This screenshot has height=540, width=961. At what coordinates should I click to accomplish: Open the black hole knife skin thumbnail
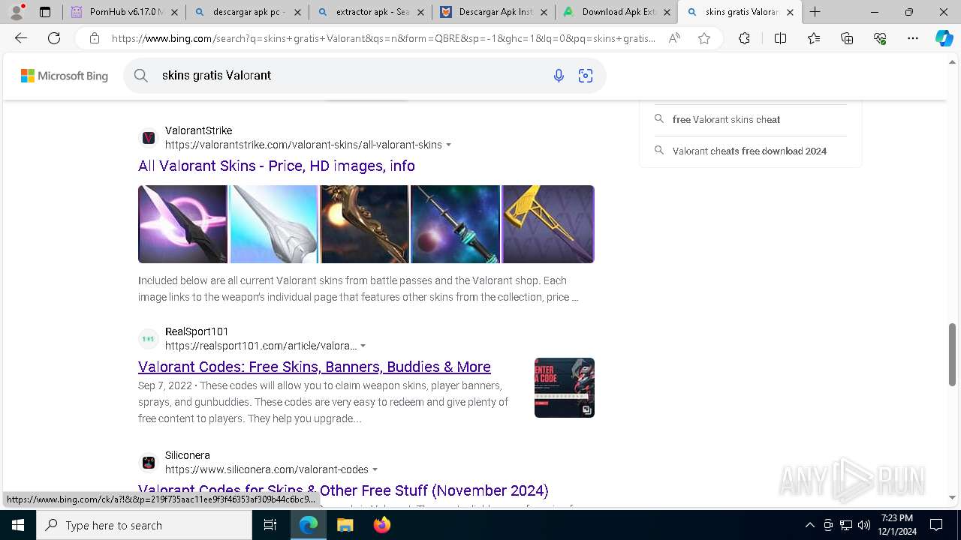click(x=182, y=224)
